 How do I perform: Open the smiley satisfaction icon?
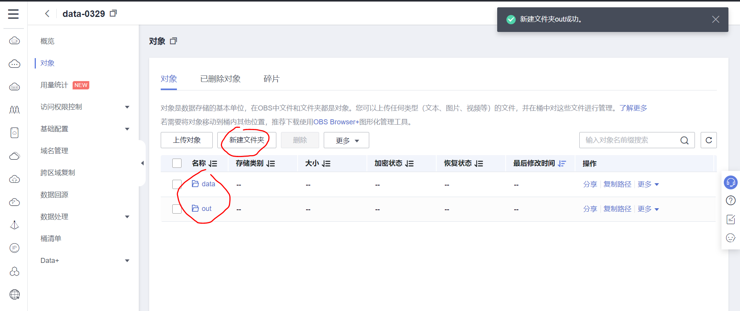click(731, 238)
